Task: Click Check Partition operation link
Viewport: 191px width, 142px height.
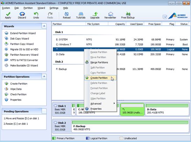Action: (x=19, y=94)
